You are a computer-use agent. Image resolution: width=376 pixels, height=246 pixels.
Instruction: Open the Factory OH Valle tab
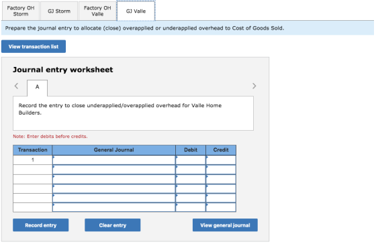[x=97, y=11]
